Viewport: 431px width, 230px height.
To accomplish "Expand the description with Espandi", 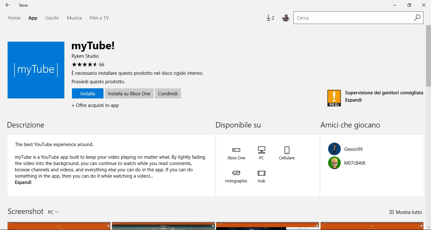I will pos(23,182).
